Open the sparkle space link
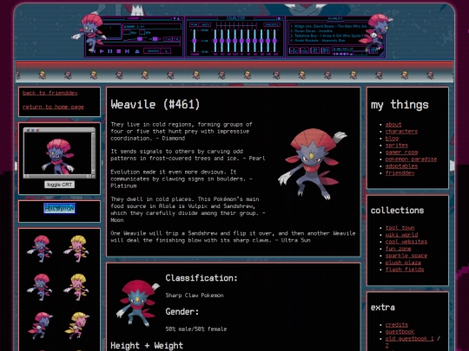 coord(406,256)
